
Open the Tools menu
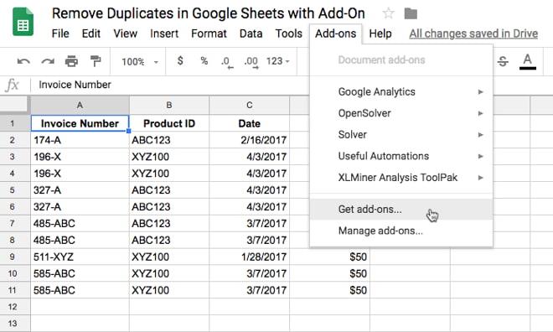(x=289, y=34)
